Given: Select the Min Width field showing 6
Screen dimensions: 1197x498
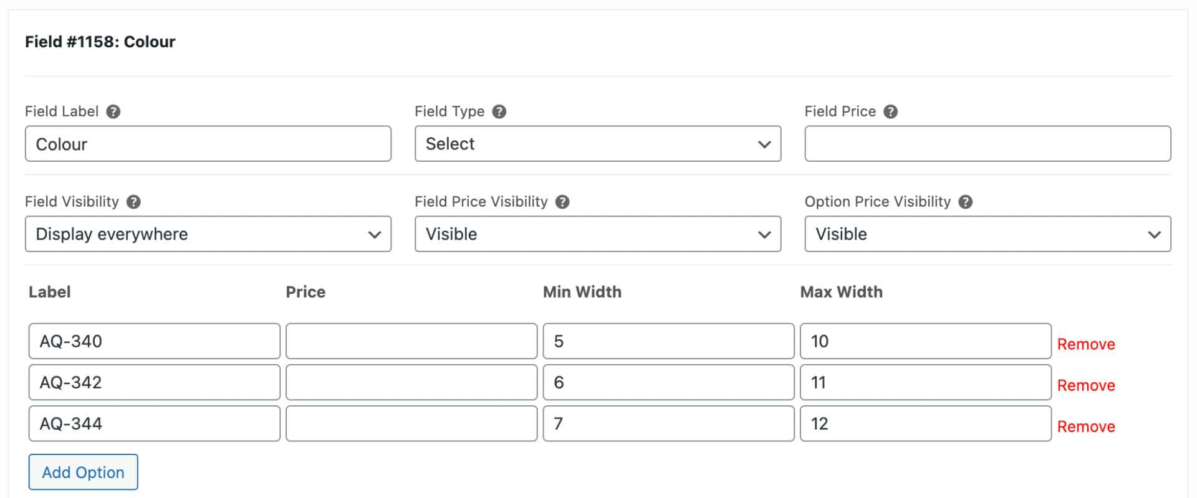Looking at the screenshot, I should click(x=668, y=382).
